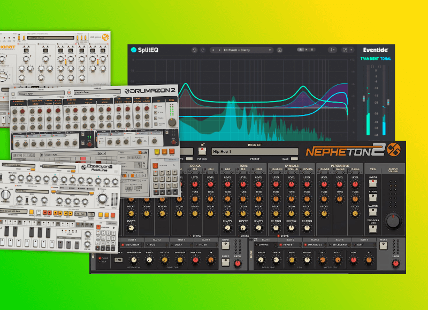Open SplitEQ settings icon
Image resolution: width=428 pixels, height=310 pixels.
click(x=345, y=50)
